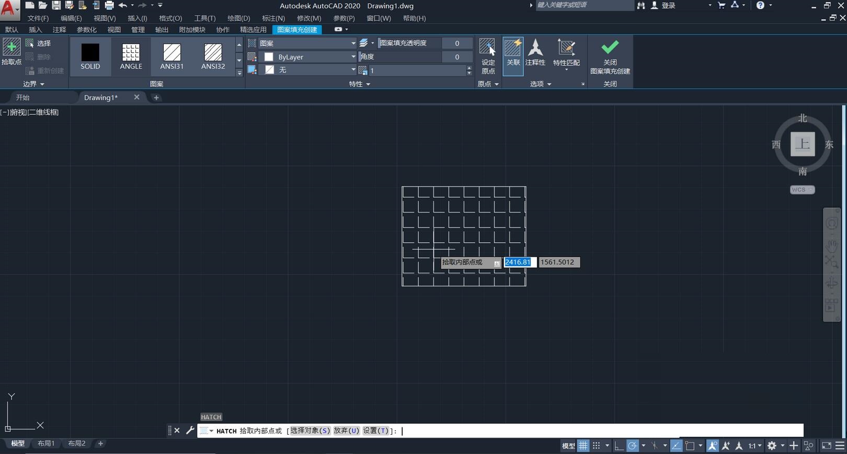Image resolution: width=847 pixels, height=454 pixels.
Task: Click the ByLayer white color swatch
Action: (269, 57)
